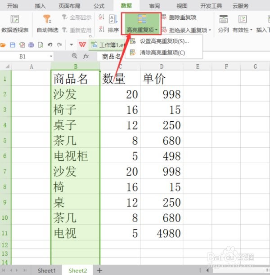The width and height of the screenshot is (270, 275).
Task: Select column E header
Action: point(198,67)
